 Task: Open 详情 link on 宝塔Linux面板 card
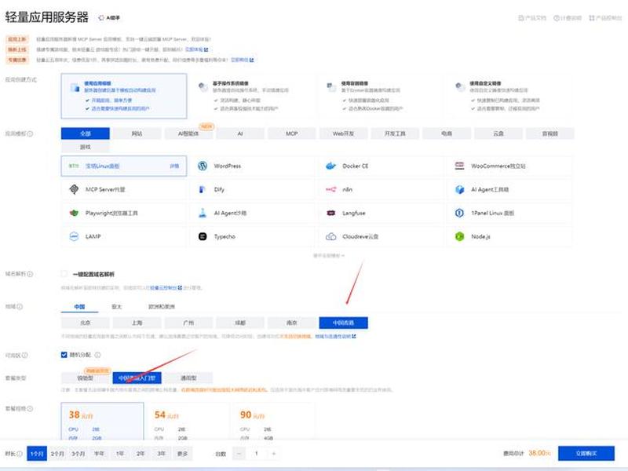(174, 166)
